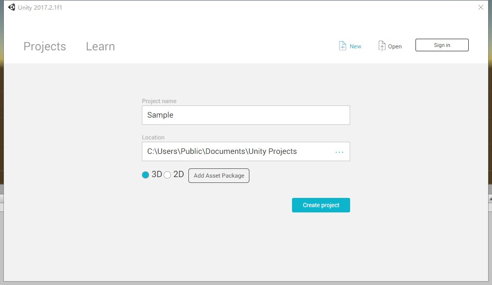Focus the Project name field containing Sample
492x285 pixels.
(246, 115)
